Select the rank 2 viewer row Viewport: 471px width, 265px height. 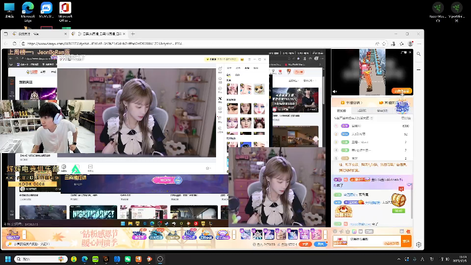[372, 134]
